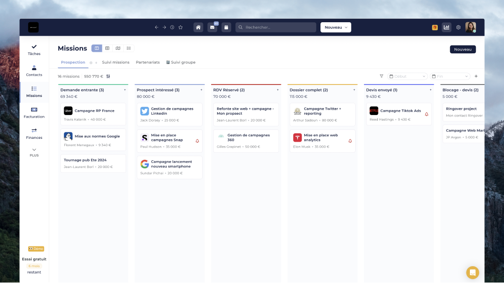
Task: Open settings gear icon
Action: (x=458, y=27)
